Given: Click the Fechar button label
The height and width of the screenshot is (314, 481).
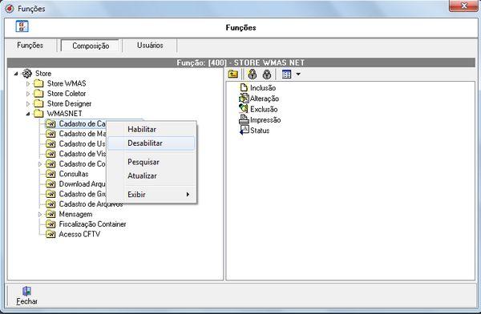Looking at the screenshot, I should click(26, 301).
